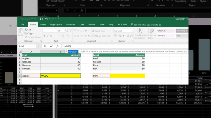Click the Chicken cell in Meat table
Screen dimensions: 211x118
coord(102,62)
